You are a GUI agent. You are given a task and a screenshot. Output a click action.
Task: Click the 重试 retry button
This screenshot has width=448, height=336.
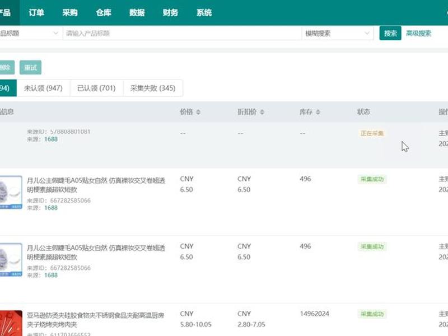pyautogui.click(x=31, y=67)
